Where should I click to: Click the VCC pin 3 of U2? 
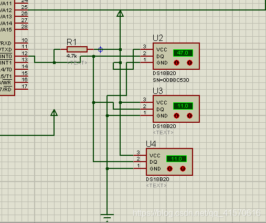(x=146, y=49)
